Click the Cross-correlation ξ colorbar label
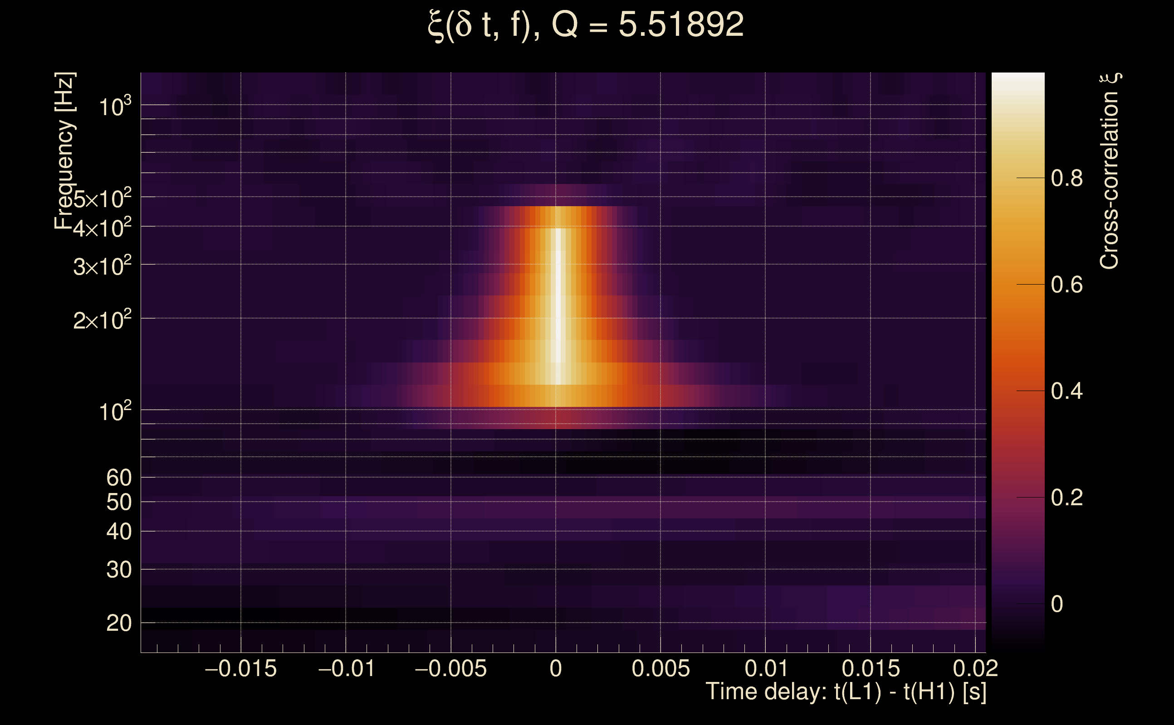The image size is (1174, 725). (x=1110, y=171)
